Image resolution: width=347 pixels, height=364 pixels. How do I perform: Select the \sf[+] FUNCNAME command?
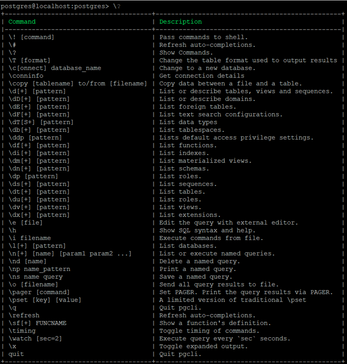38,323
